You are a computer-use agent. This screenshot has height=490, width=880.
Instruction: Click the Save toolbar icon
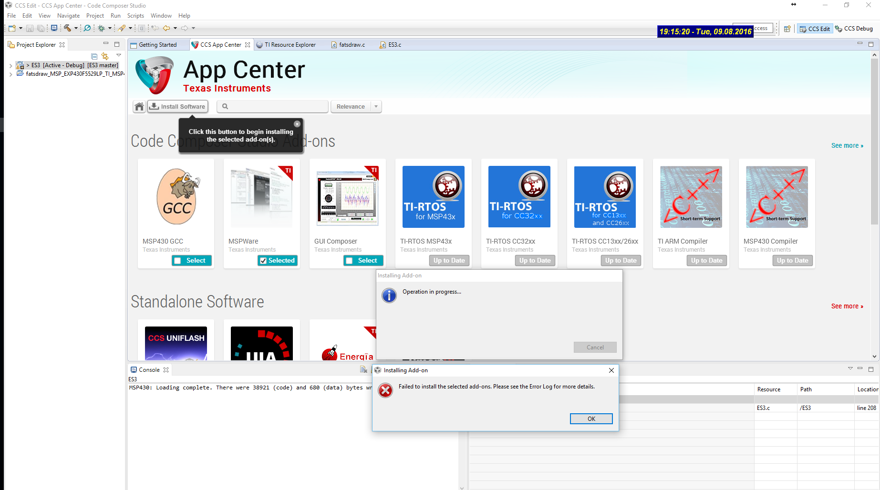(30, 28)
